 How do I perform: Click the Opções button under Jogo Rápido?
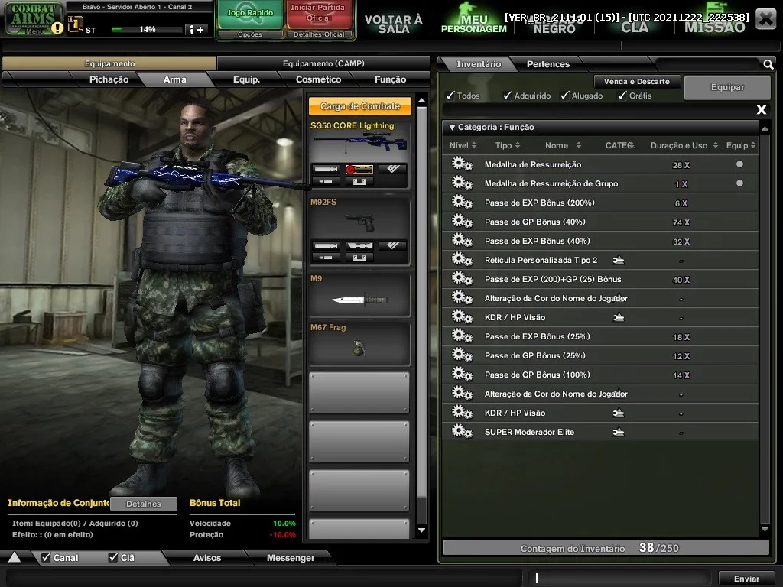[250, 34]
